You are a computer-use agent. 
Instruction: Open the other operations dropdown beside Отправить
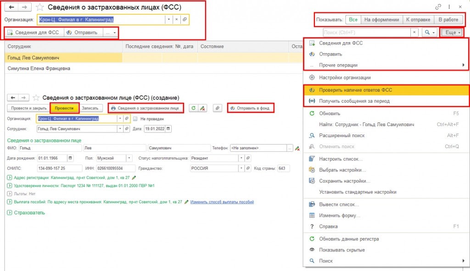[110, 33]
